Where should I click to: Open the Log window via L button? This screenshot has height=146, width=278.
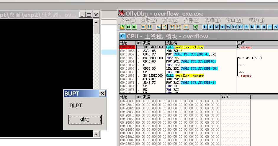pos(205,27)
